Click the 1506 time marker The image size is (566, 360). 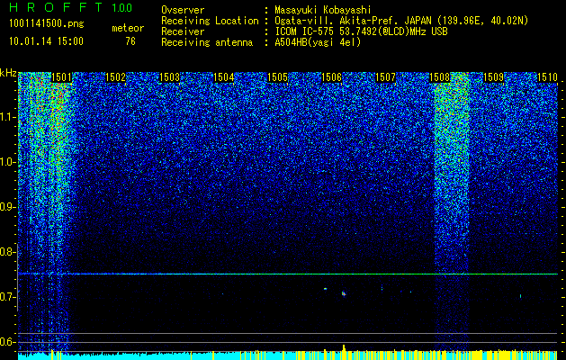(x=331, y=77)
